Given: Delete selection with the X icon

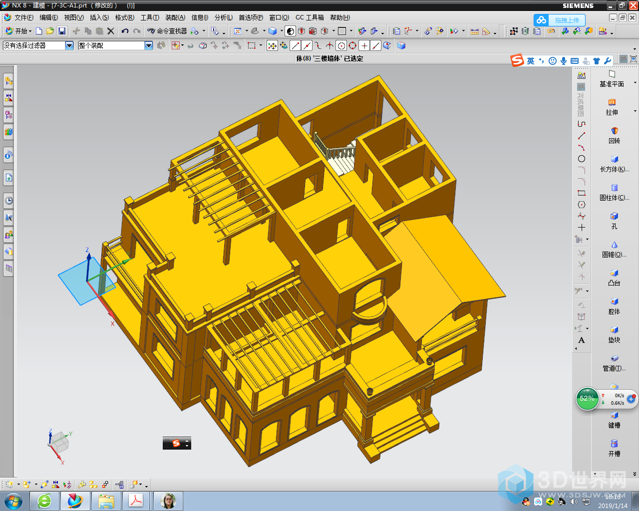Looking at the screenshot, I should 111,31.
